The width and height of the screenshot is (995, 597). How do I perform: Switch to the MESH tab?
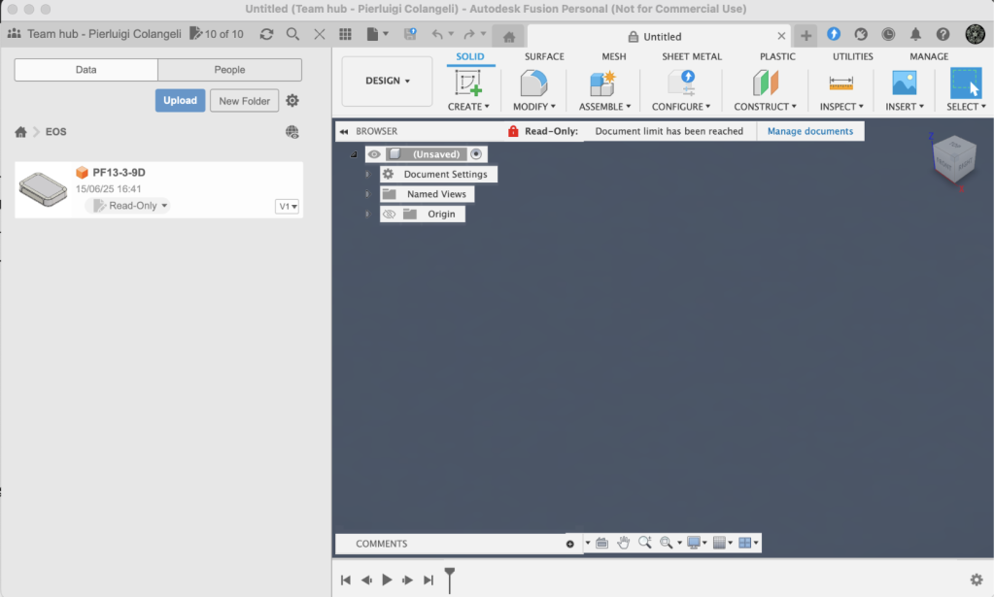pyautogui.click(x=614, y=56)
